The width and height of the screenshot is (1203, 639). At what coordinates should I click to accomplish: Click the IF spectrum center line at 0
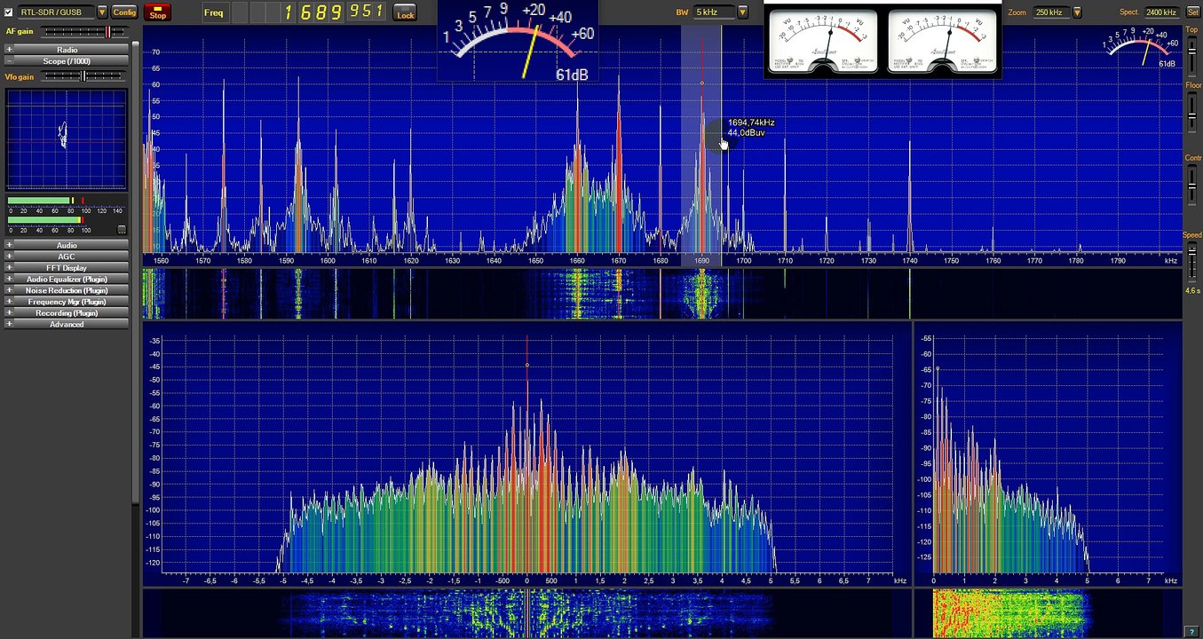[x=526, y=453]
